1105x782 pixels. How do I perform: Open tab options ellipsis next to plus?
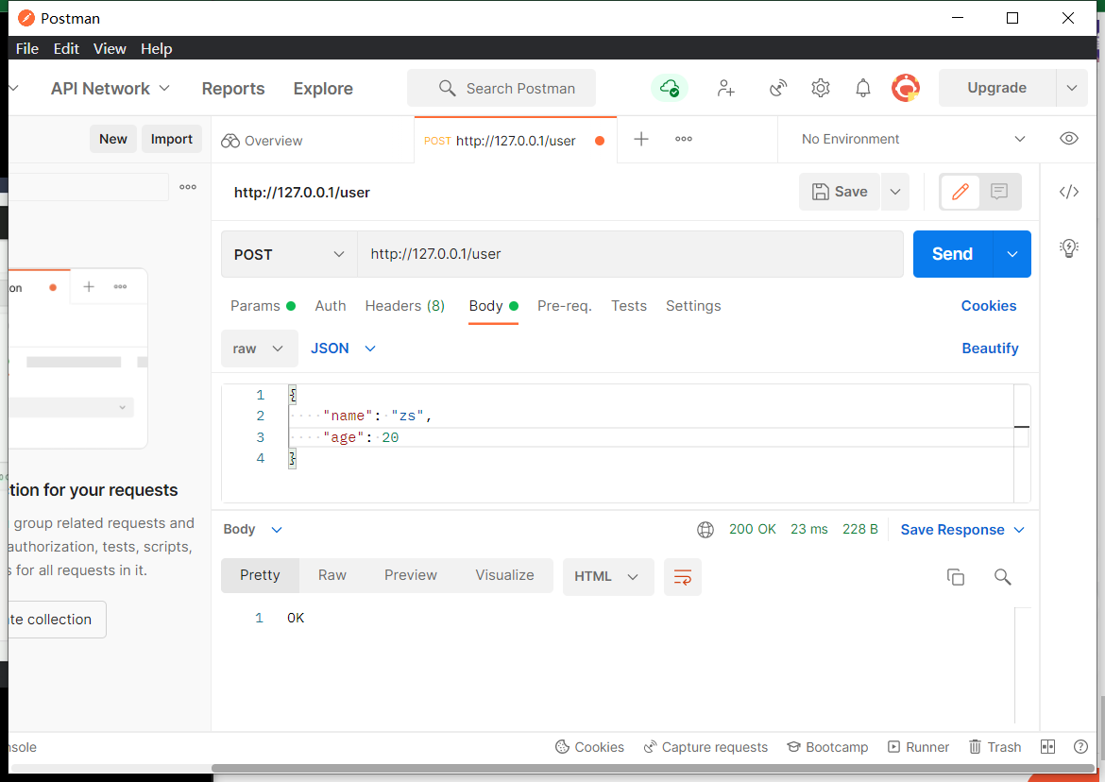pos(683,139)
